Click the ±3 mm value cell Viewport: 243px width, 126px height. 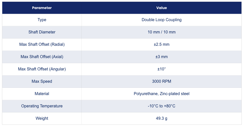tap(161, 57)
